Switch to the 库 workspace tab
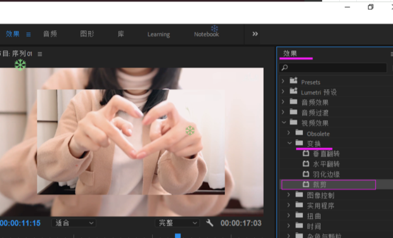 tap(121, 34)
